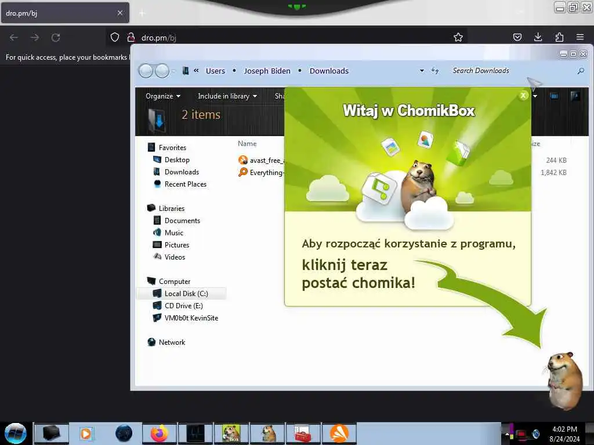Select the avast_free file
Image resolution: width=594 pixels, height=445 pixels.
[x=262, y=161]
